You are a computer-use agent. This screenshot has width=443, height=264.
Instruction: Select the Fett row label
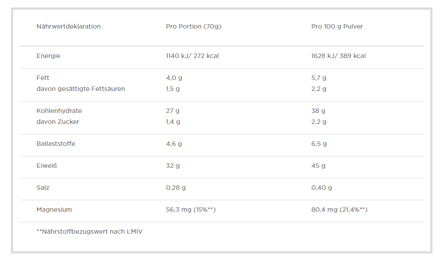(x=43, y=78)
